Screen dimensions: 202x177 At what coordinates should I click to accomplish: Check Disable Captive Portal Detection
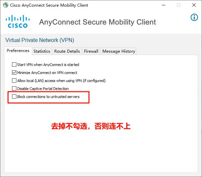(14, 89)
